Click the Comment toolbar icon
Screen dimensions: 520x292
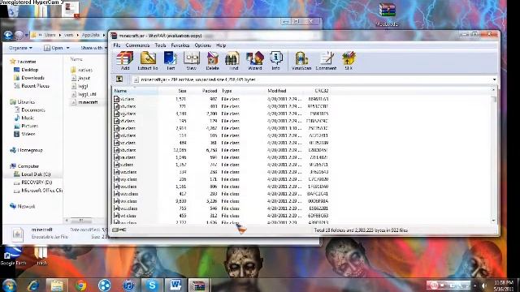[x=326, y=61]
